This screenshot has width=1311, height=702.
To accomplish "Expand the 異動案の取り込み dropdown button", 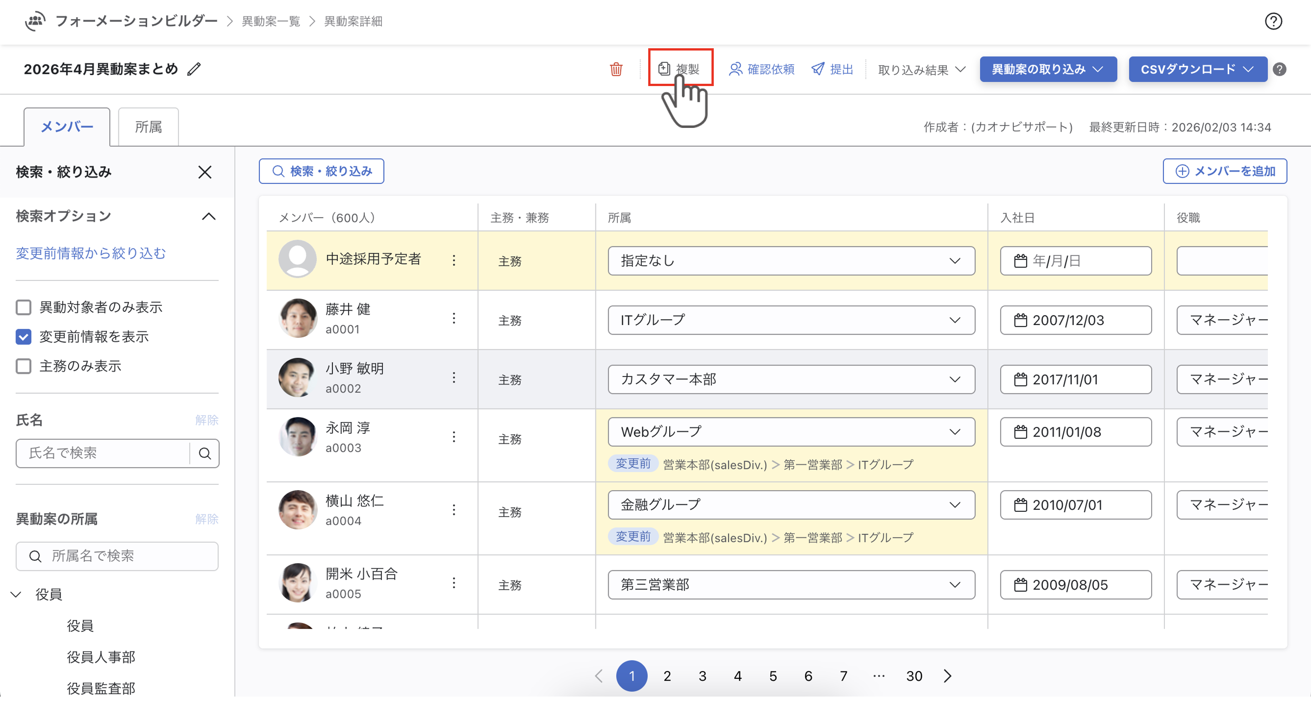I will [1048, 69].
